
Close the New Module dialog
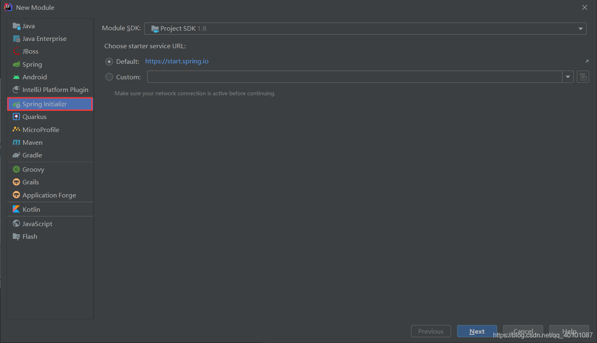tap(585, 7)
